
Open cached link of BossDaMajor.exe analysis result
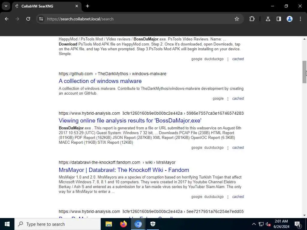[238, 147]
